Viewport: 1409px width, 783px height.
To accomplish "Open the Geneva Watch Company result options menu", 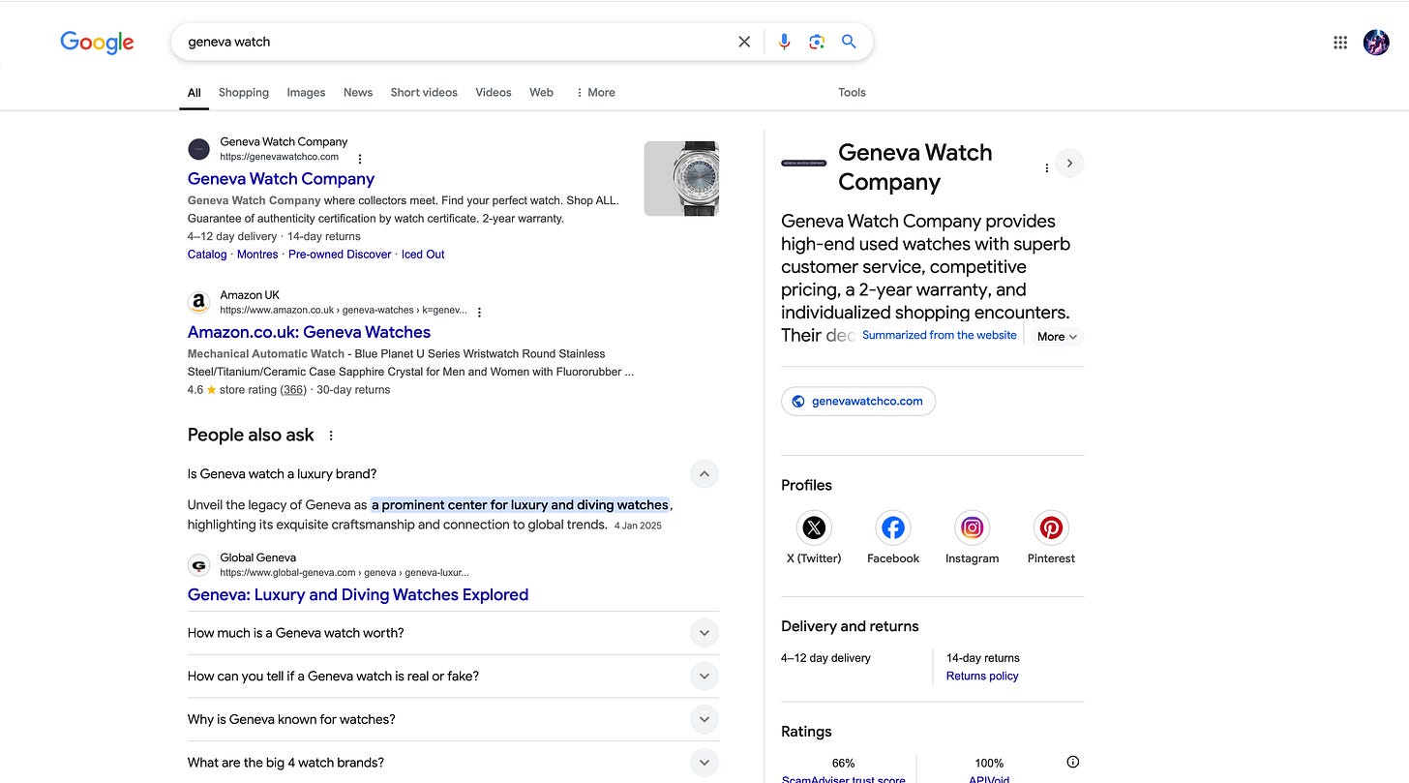I will 360,159.
